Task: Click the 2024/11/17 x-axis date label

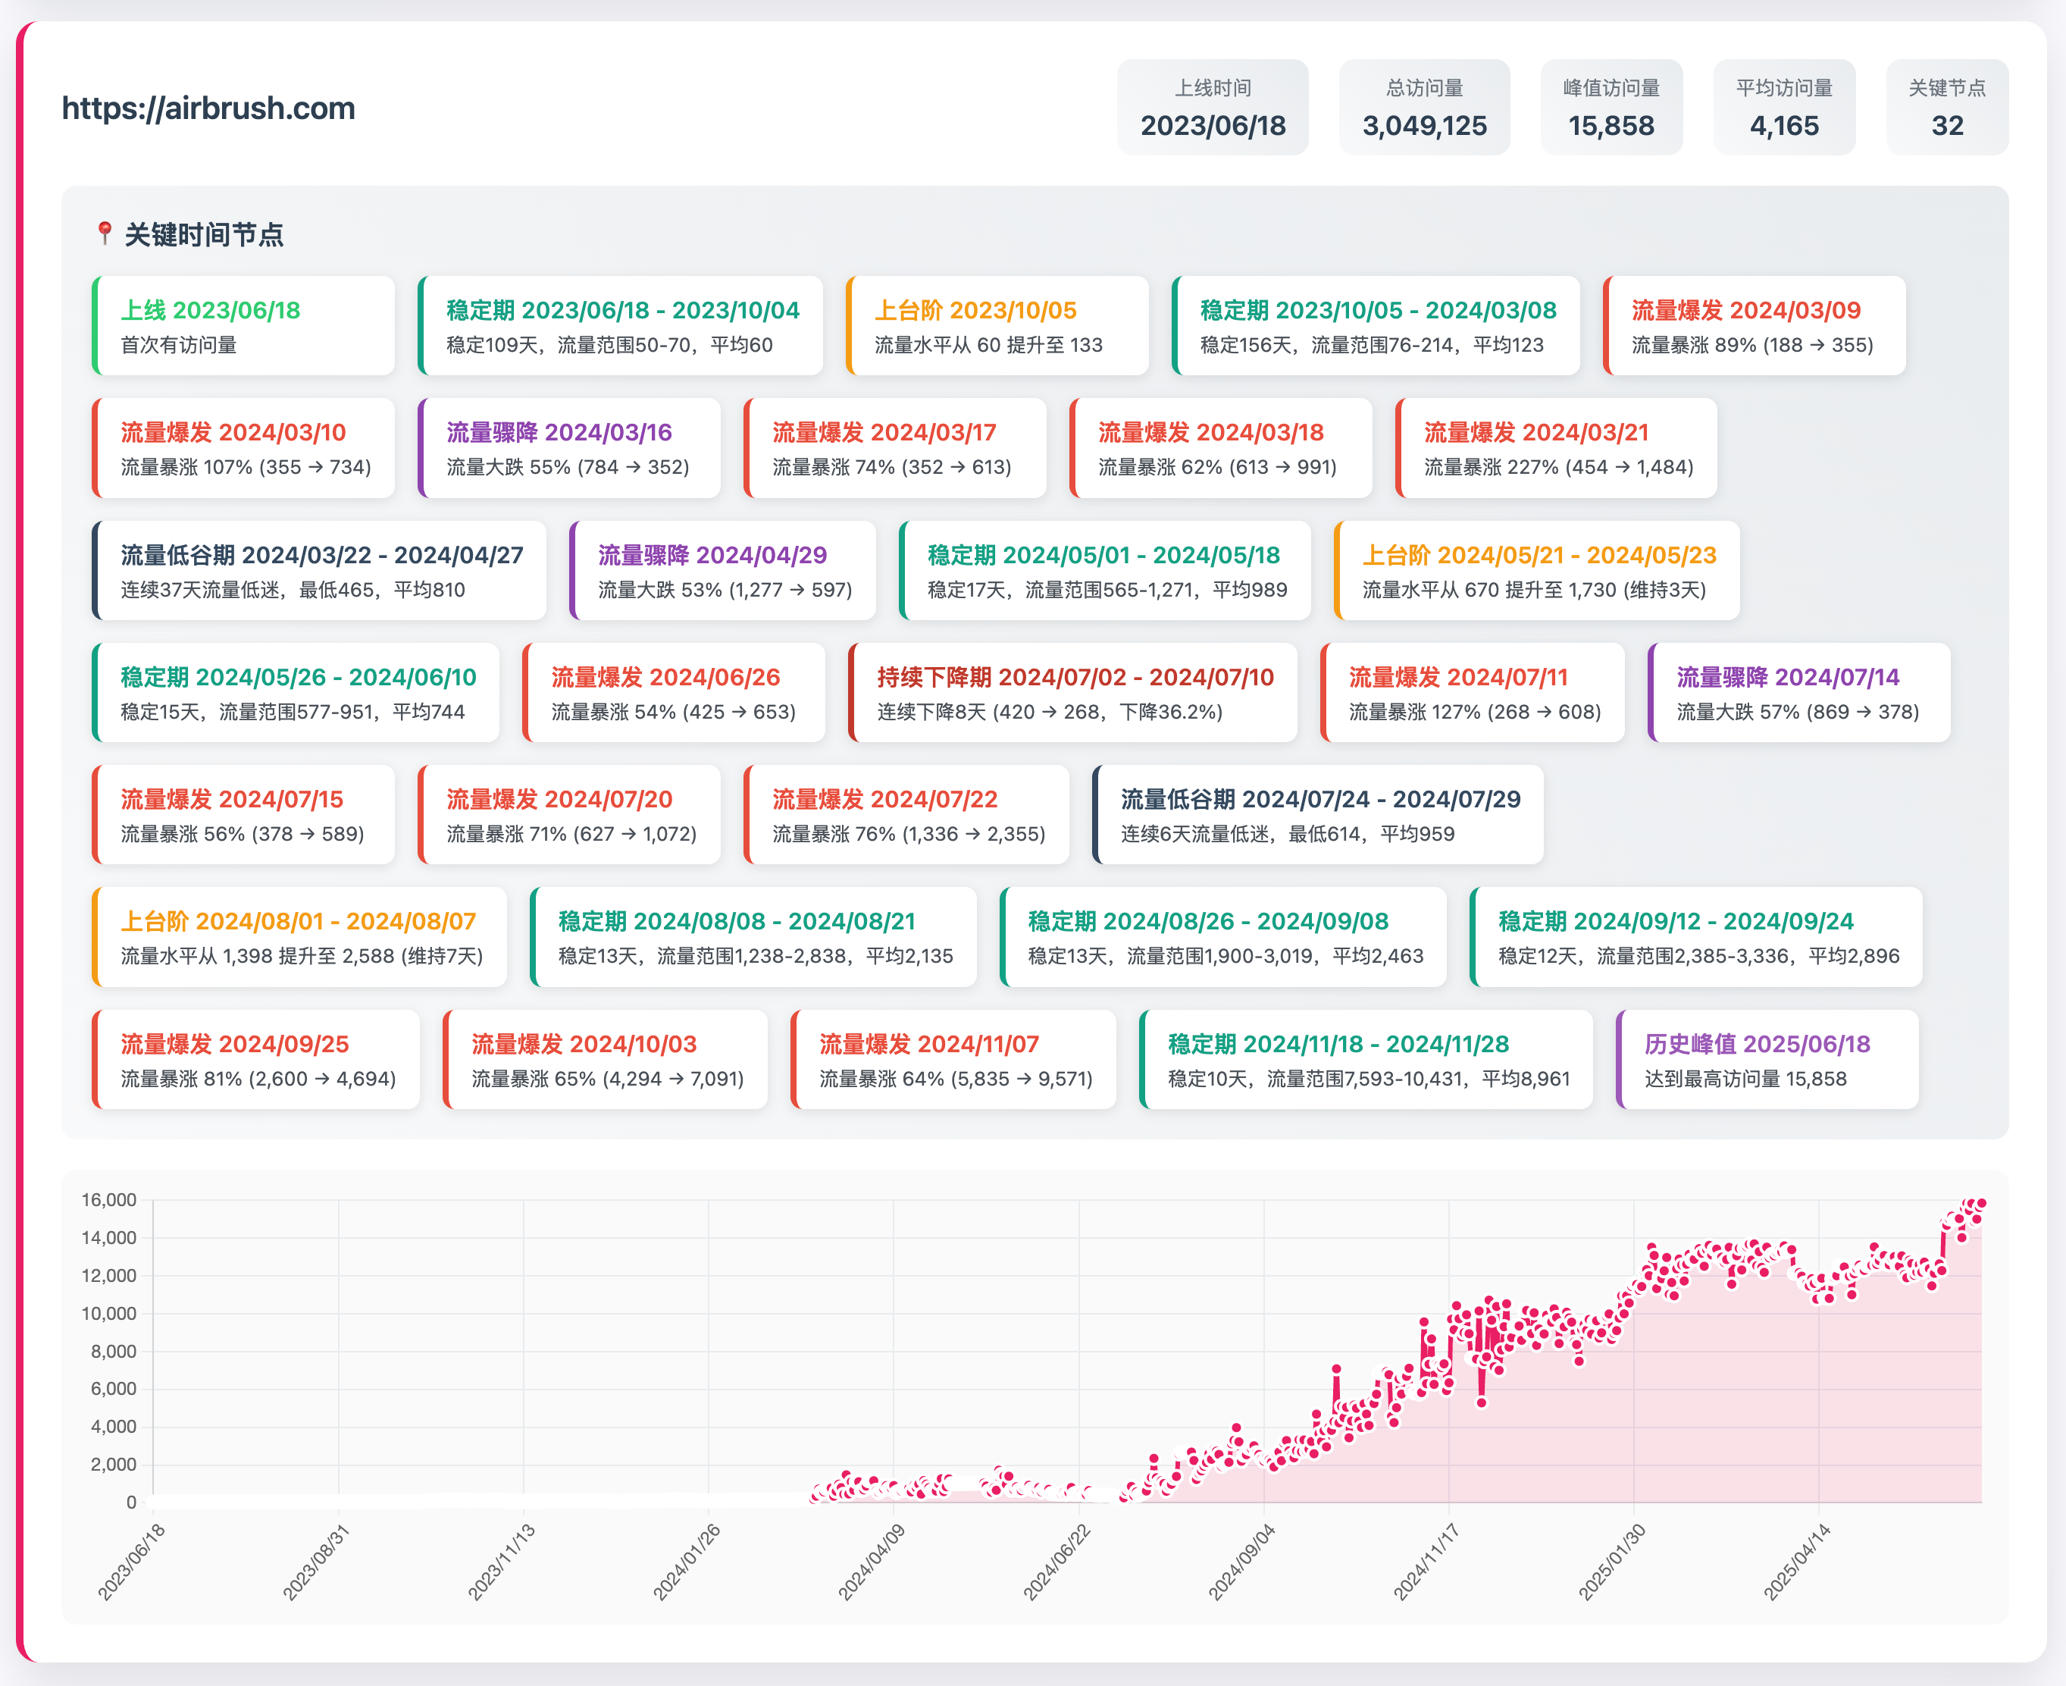Action: [1426, 1562]
